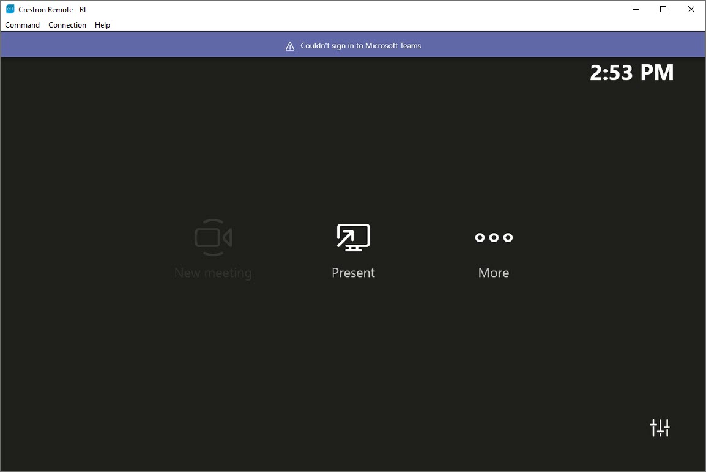Maximize the Crestron Remote window

click(x=663, y=9)
